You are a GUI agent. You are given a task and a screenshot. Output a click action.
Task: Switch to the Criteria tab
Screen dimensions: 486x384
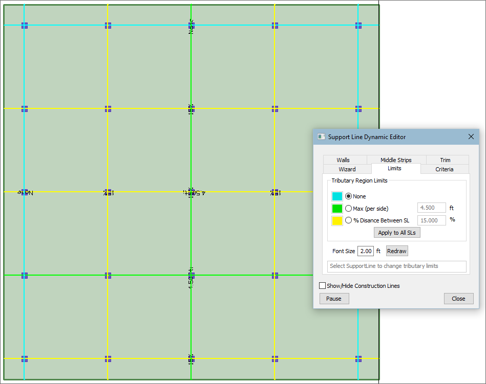(444, 169)
